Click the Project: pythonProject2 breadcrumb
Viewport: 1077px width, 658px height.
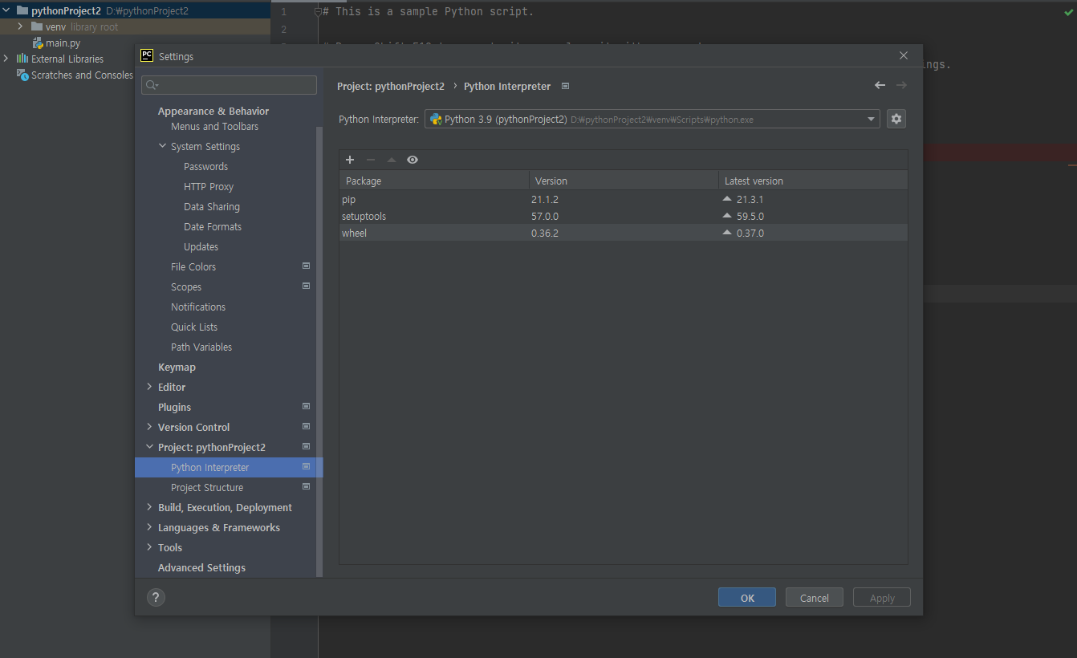[391, 86]
